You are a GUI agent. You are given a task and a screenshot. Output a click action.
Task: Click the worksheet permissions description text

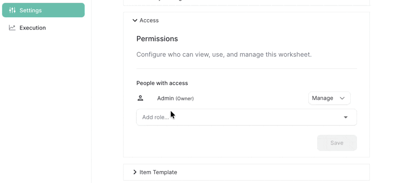click(224, 55)
